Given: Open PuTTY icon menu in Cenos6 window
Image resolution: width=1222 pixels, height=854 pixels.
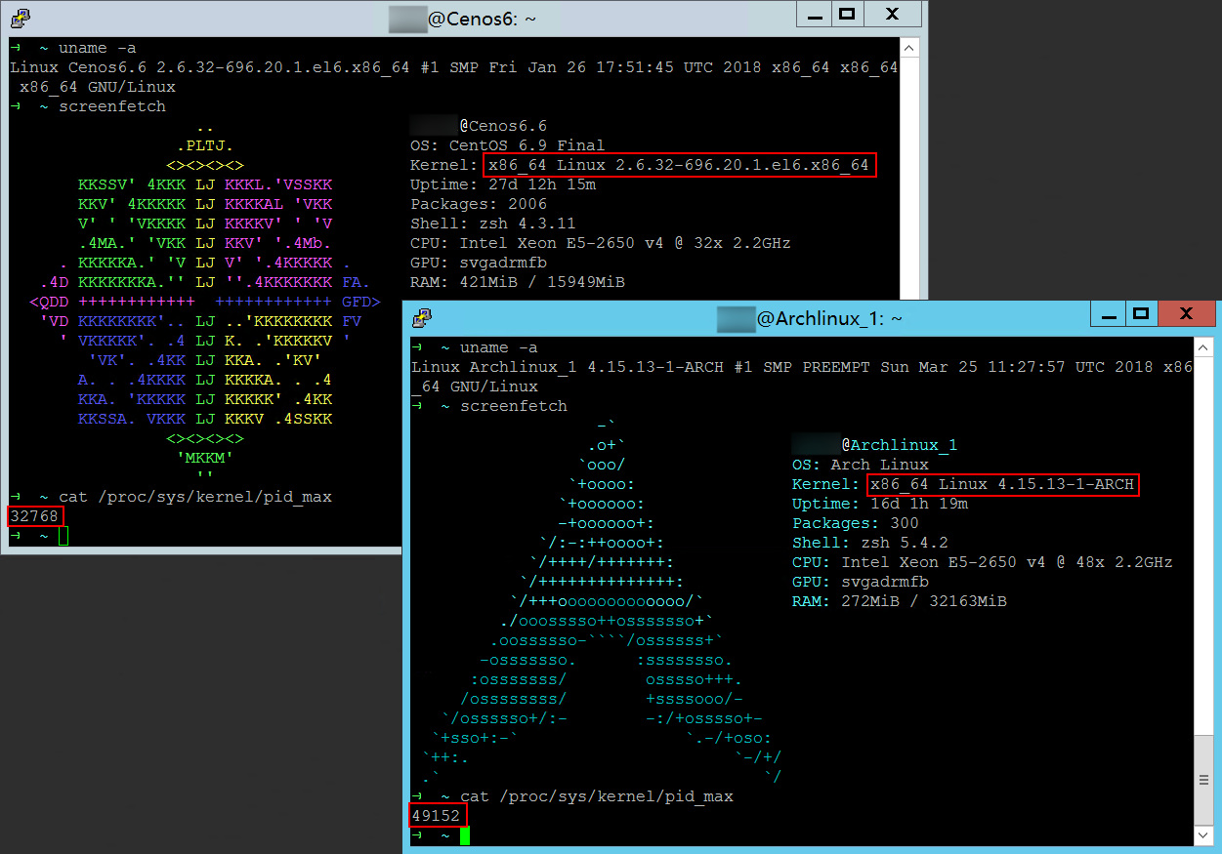Looking at the screenshot, I should pyautogui.click(x=20, y=17).
